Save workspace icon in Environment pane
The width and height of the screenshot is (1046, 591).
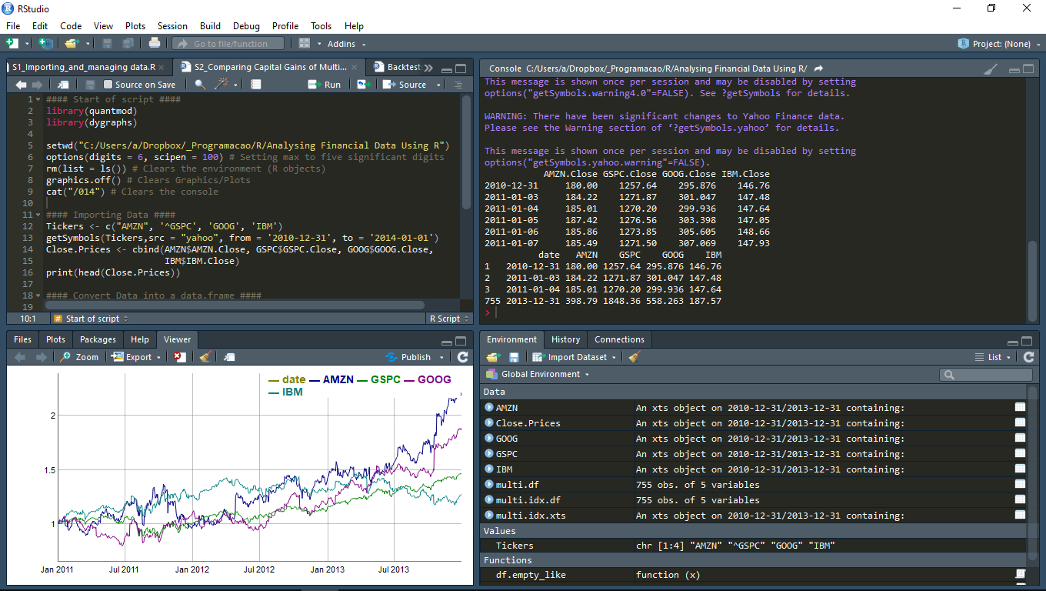coord(514,357)
